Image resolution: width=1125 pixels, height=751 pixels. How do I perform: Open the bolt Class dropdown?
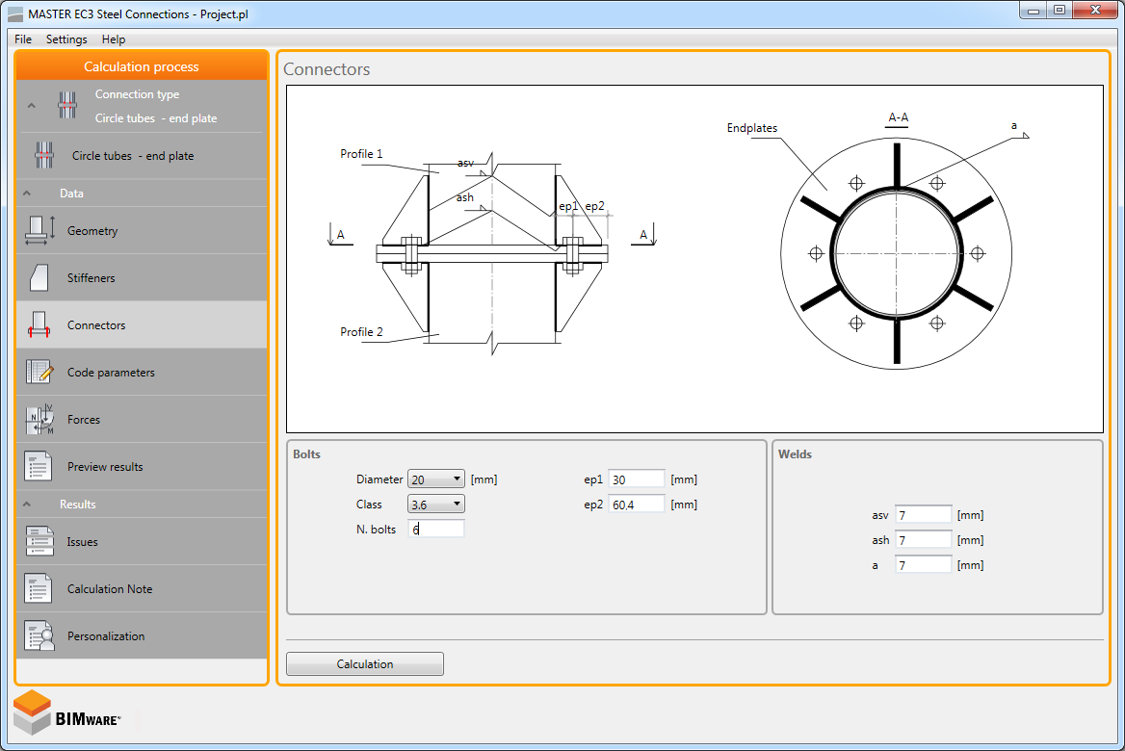tap(436, 505)
